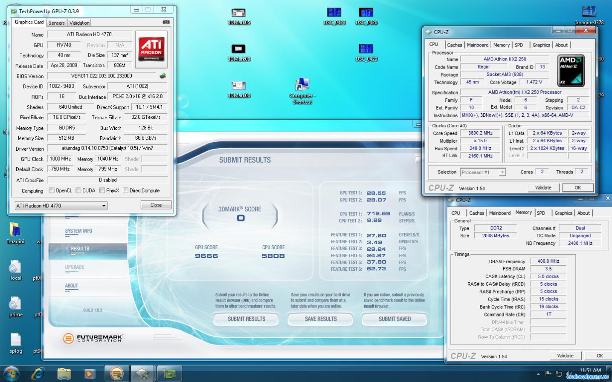Click the DRAM Frequency value 400.0 MHz
612x382 pixels.
click(548, 261)
